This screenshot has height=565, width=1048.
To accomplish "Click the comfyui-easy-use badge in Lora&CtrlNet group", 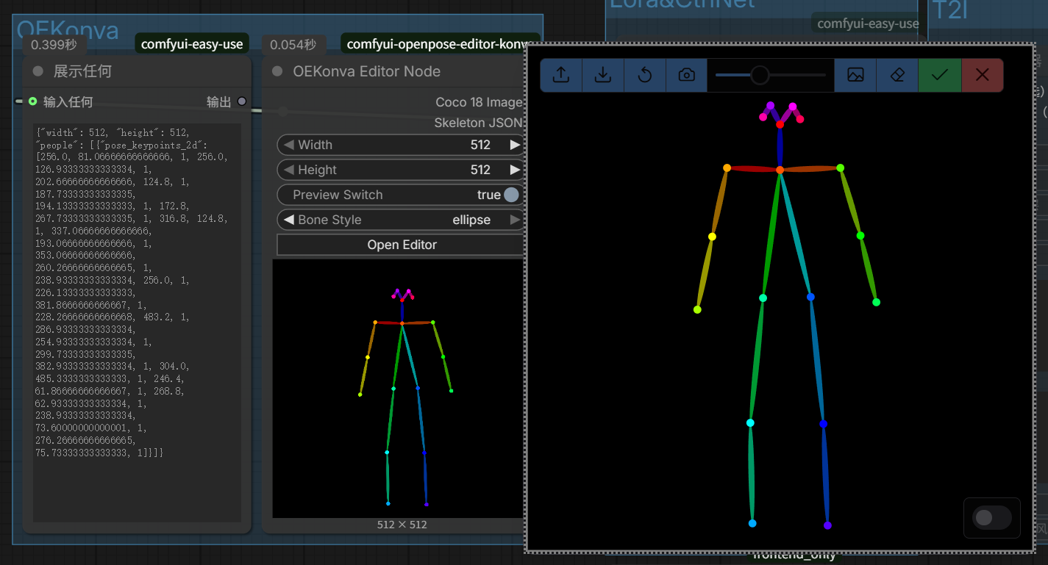I will pyautogui.click(x=868, y=24).
